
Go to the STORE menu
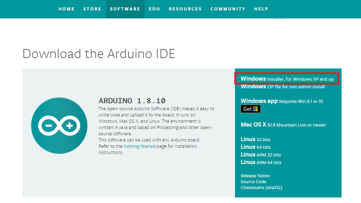92,9
